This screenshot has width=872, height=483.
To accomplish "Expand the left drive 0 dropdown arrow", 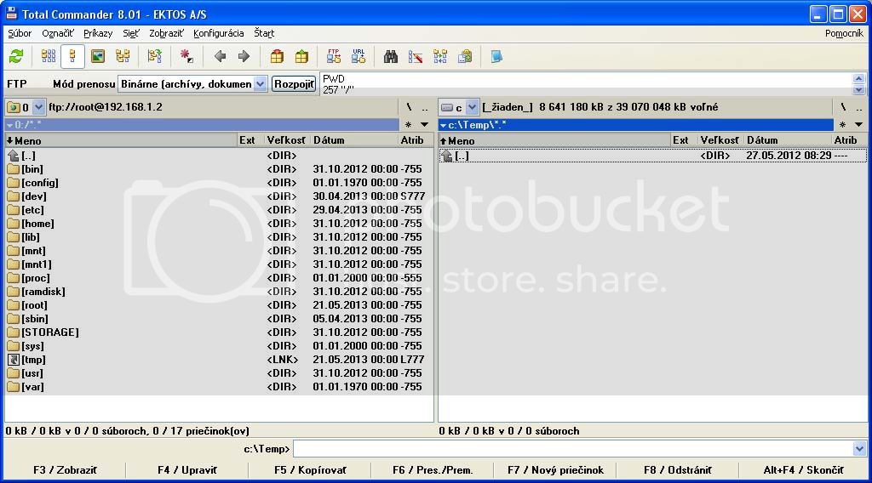I will click(38, 107).
